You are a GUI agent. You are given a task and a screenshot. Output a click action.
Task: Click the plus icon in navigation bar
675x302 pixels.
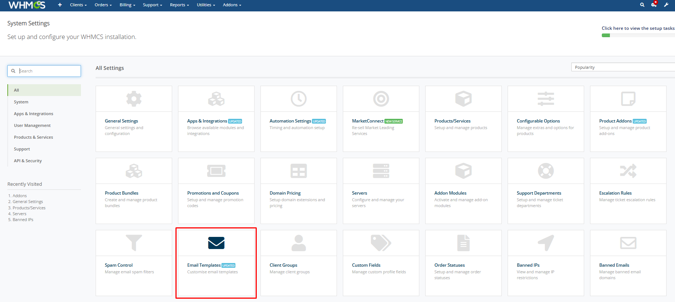[60, 5]
